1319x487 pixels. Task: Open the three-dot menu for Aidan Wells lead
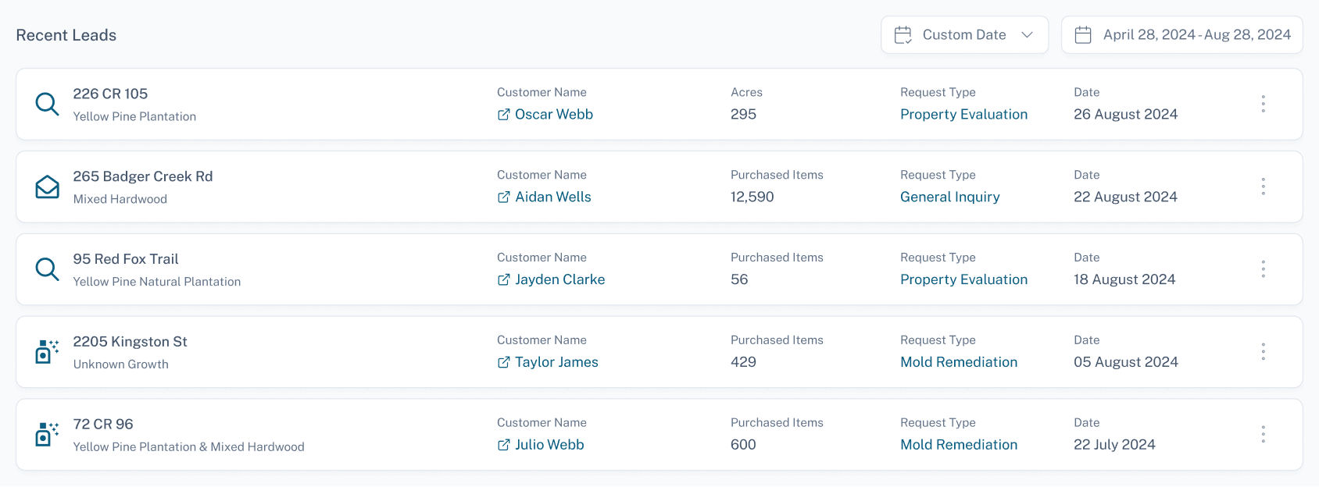(1263, 187)
